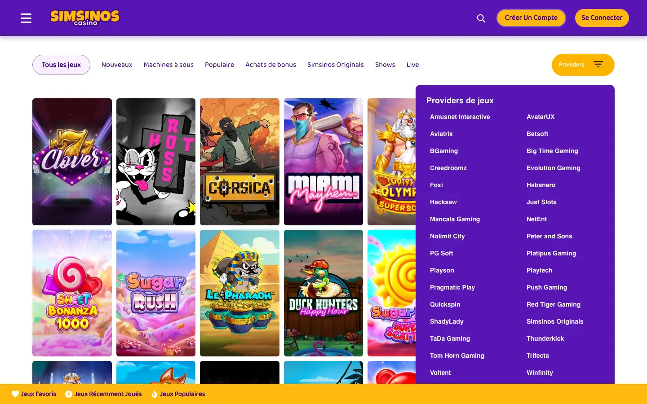Viewport: 647px width, 404px height.
Task: Filter by Amusnet Interactive provider
Action: (x=460, y=117)
